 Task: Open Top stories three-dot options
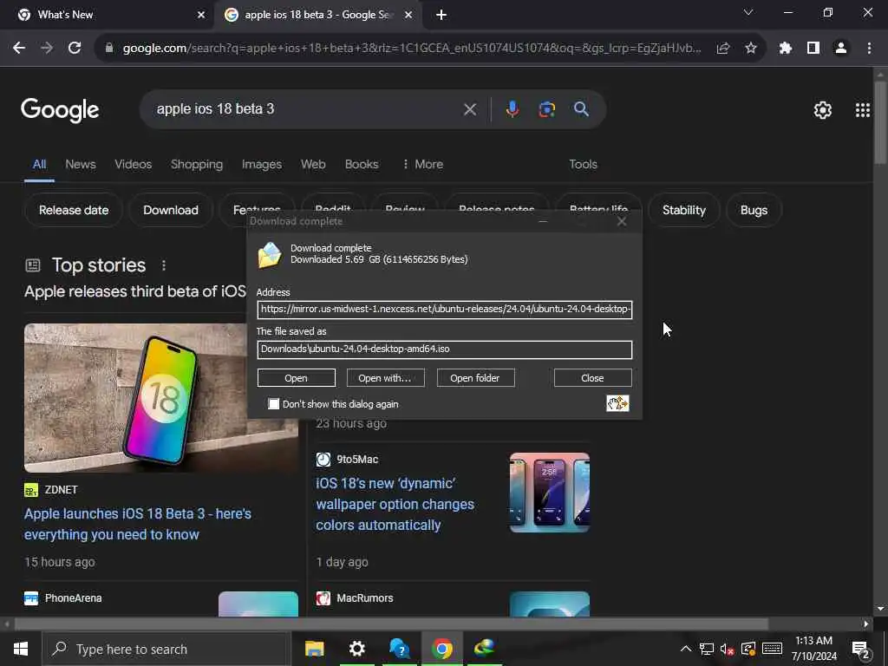164,265
